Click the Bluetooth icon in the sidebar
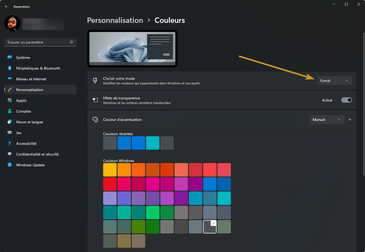 click(10, 68)
